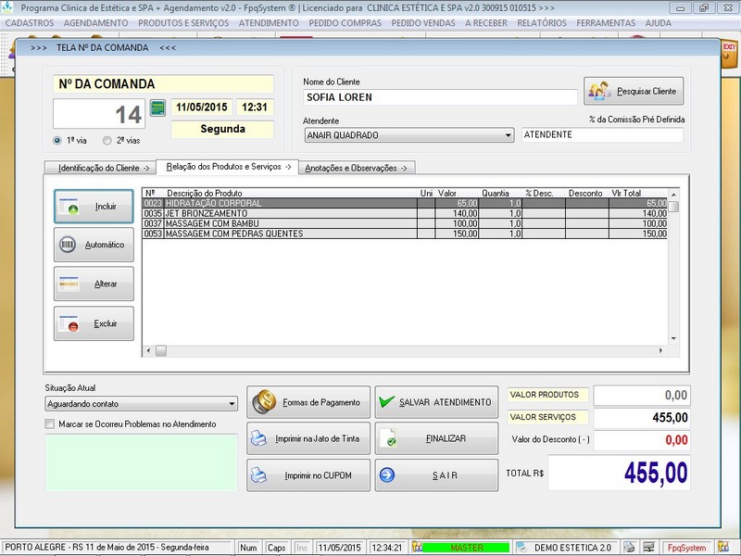
Task: Click the horizontal scrollbar under the product list
Action: point(408,350)
